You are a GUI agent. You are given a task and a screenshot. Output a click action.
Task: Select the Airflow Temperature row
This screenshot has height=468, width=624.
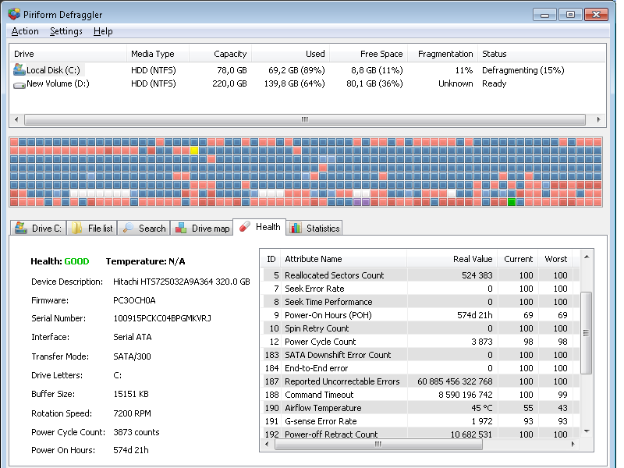(420, 408)
